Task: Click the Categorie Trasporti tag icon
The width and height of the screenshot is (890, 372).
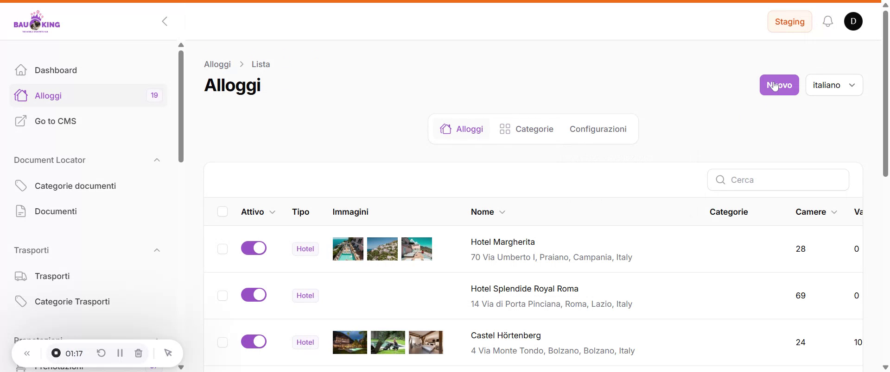Action: tap(21, 301)
